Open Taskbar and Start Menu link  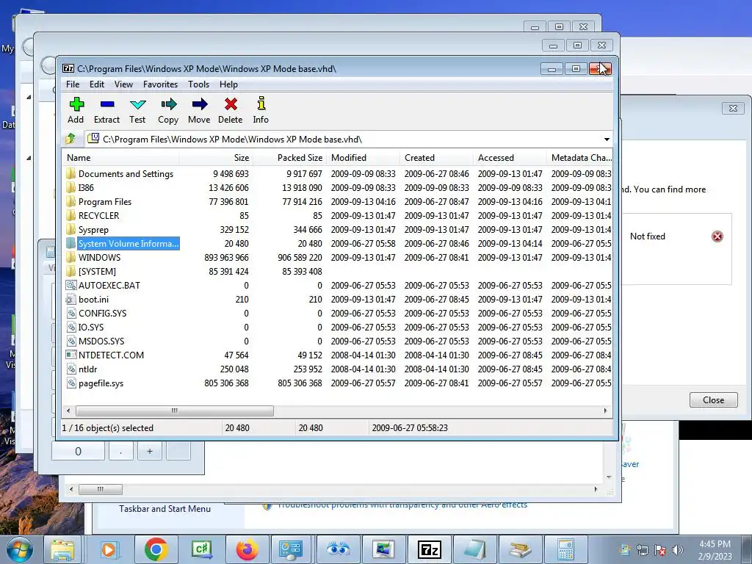[x=165, y=509]
